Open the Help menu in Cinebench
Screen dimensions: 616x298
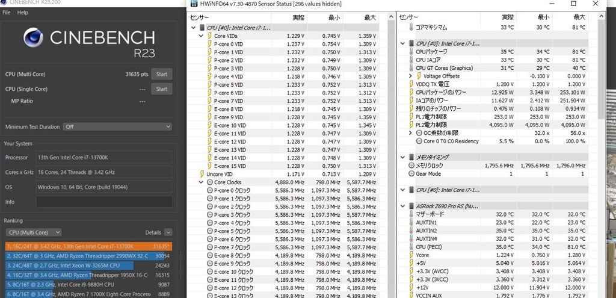(x=23, y=13)
